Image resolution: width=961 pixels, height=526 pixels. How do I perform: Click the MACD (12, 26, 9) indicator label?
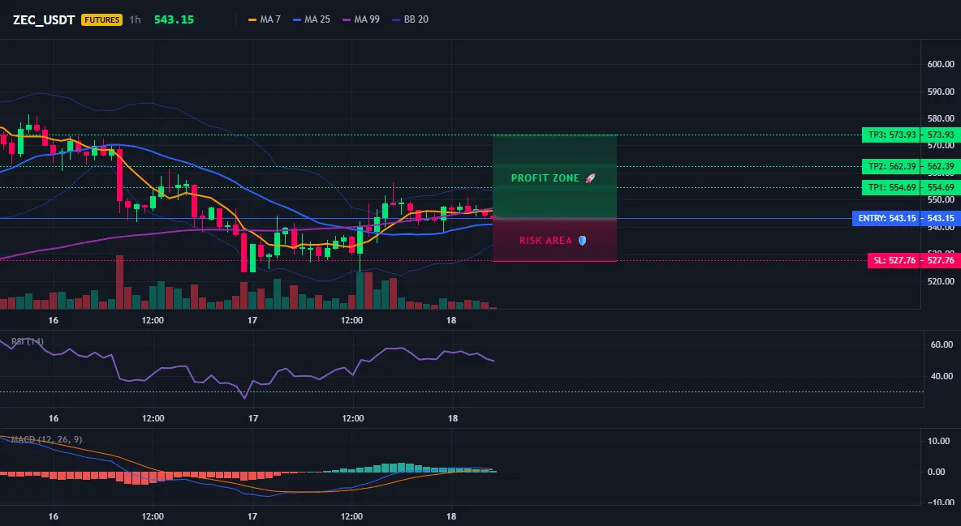[46, 439]
